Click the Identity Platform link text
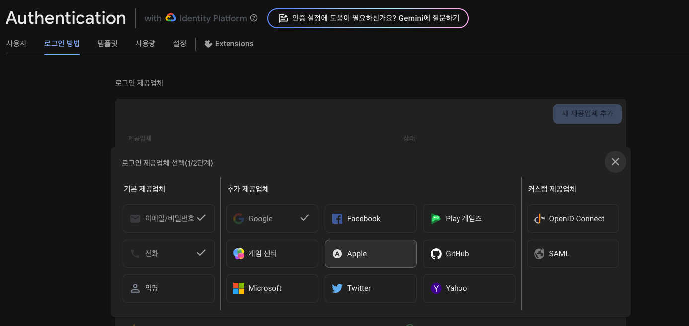Screen dimensions: 689x326 [x=213, y=18]
